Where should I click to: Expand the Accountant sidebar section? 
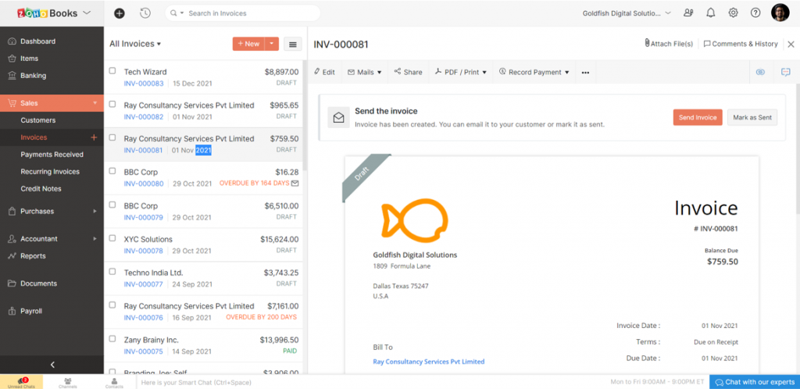(x=52, y=238)
